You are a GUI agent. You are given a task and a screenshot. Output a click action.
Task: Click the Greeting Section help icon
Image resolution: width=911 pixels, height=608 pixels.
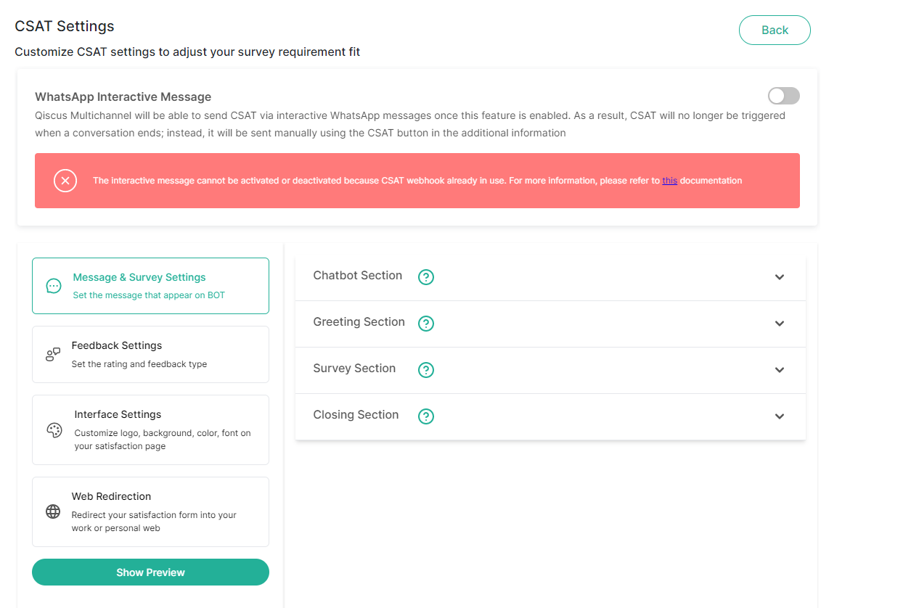[426, 324]
